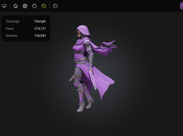Click the Topology label in info panel
The height and width of the screenshot is (136, 183).
pyautogui.click(x=13, y=21)
